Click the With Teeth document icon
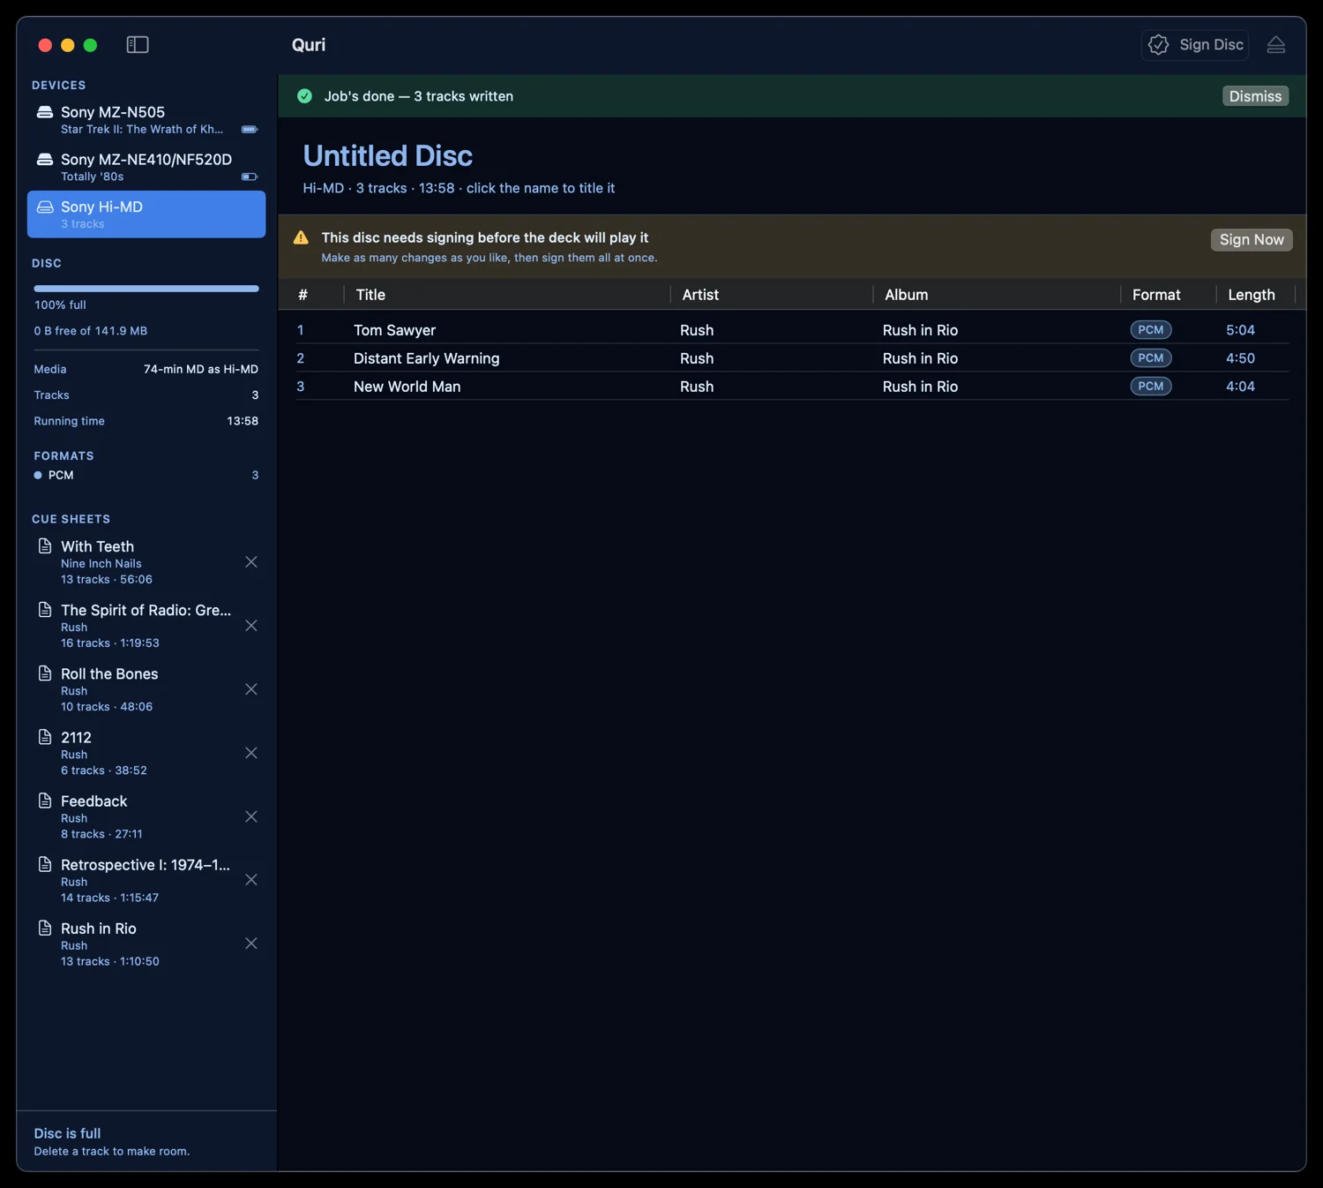 45,546
